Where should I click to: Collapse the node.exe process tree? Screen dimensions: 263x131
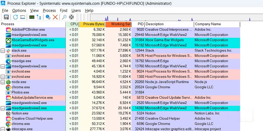(3, 82)
